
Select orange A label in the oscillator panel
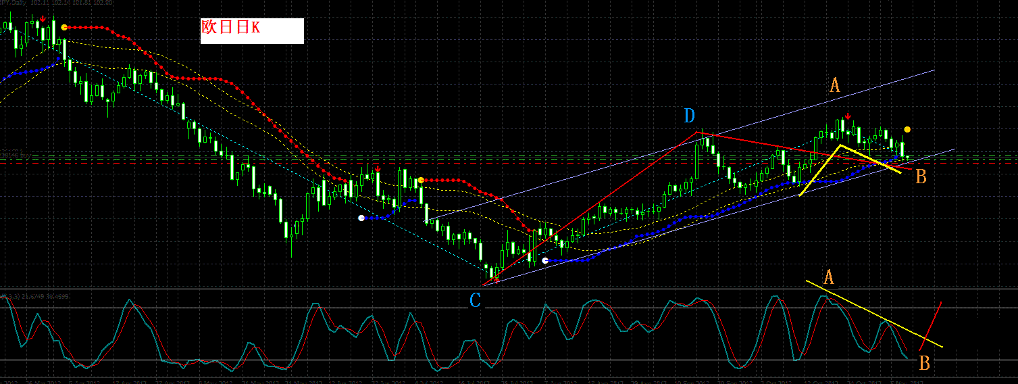click(x=829, y=277)
